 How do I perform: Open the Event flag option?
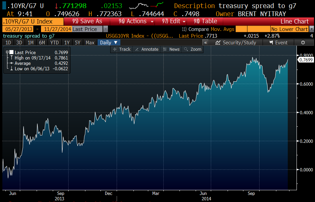[279, 43]
